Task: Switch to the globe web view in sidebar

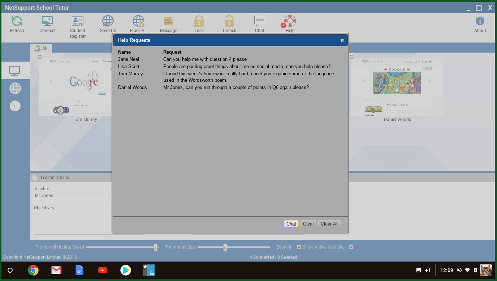Action: tap(15, 88)
